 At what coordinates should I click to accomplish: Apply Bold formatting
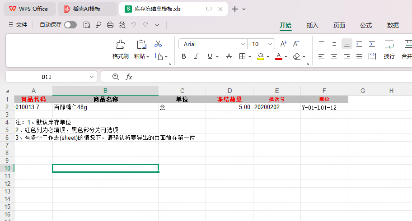point(184,56)
